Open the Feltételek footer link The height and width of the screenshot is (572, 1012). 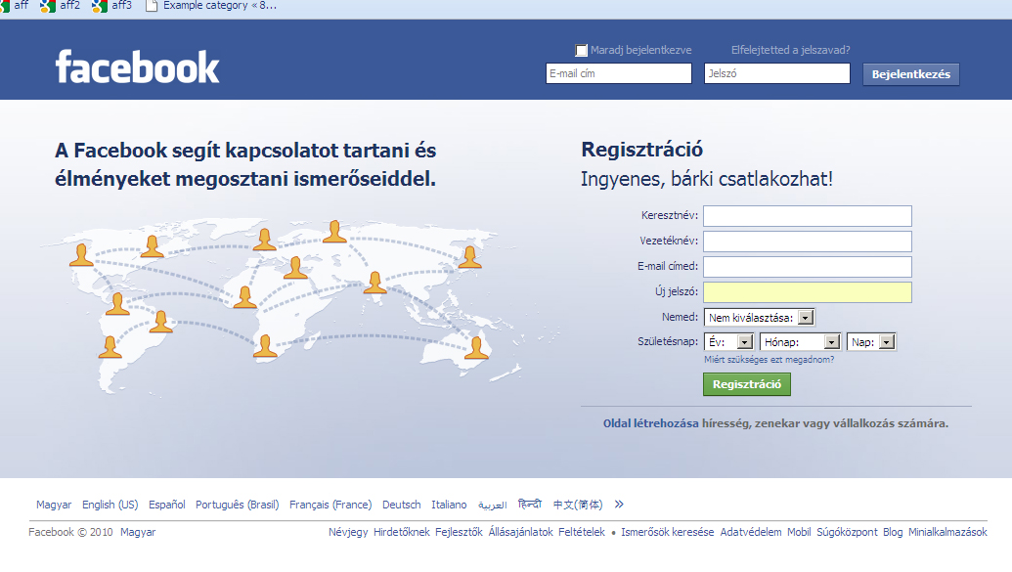(582, 532)
